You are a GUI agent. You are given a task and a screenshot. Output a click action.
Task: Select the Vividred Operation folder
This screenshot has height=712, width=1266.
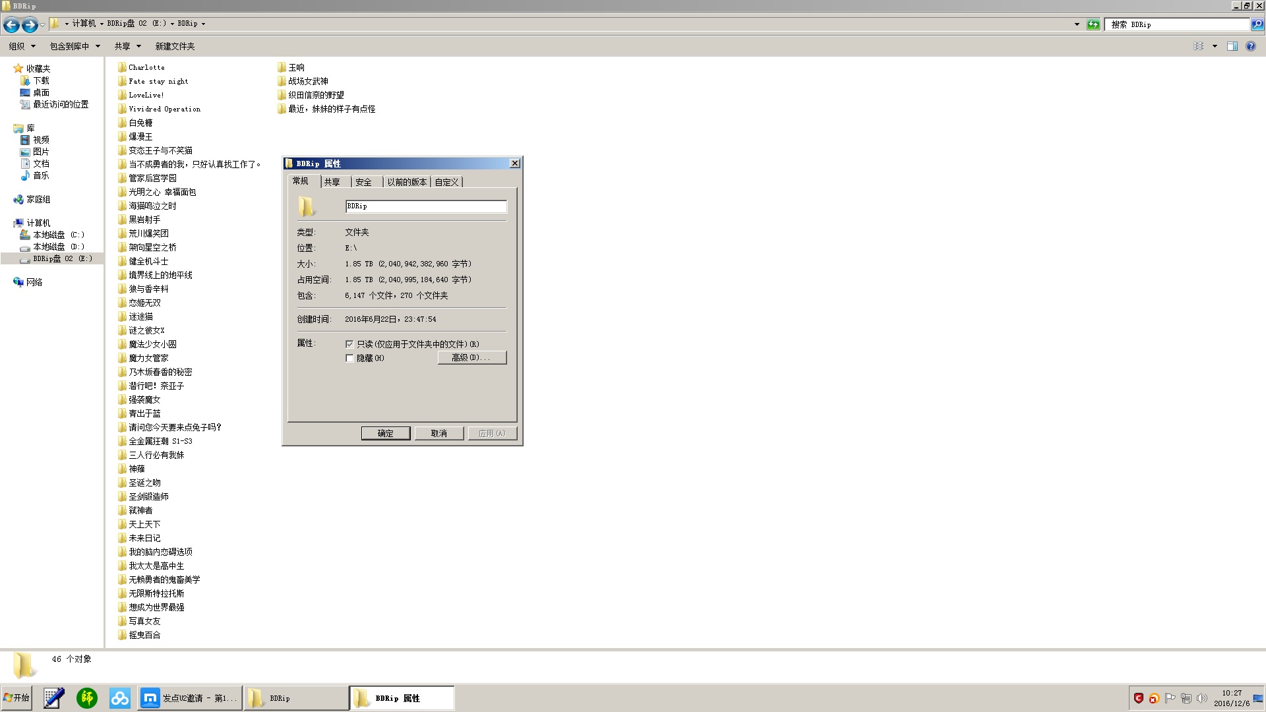pos(159,109)
